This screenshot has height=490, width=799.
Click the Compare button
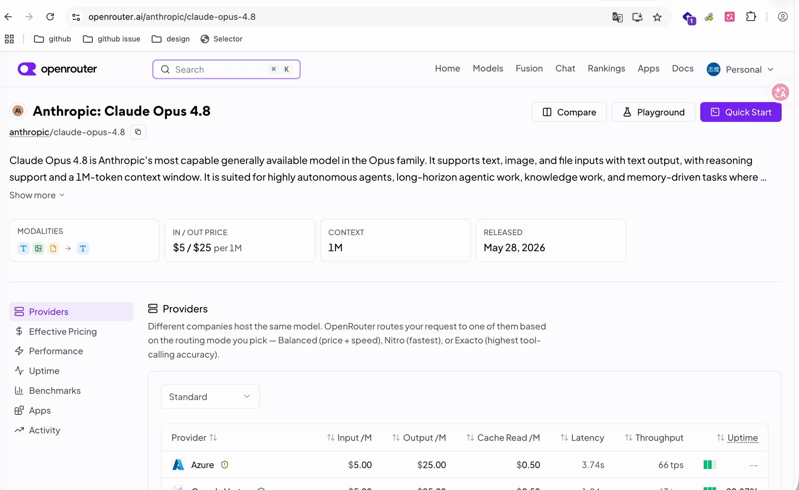click(x=569, y=112)
